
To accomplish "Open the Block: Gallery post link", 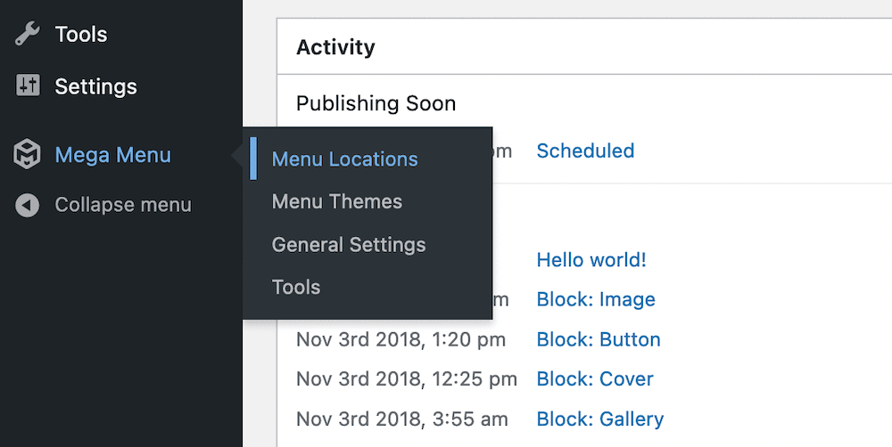I will point(599,419).
